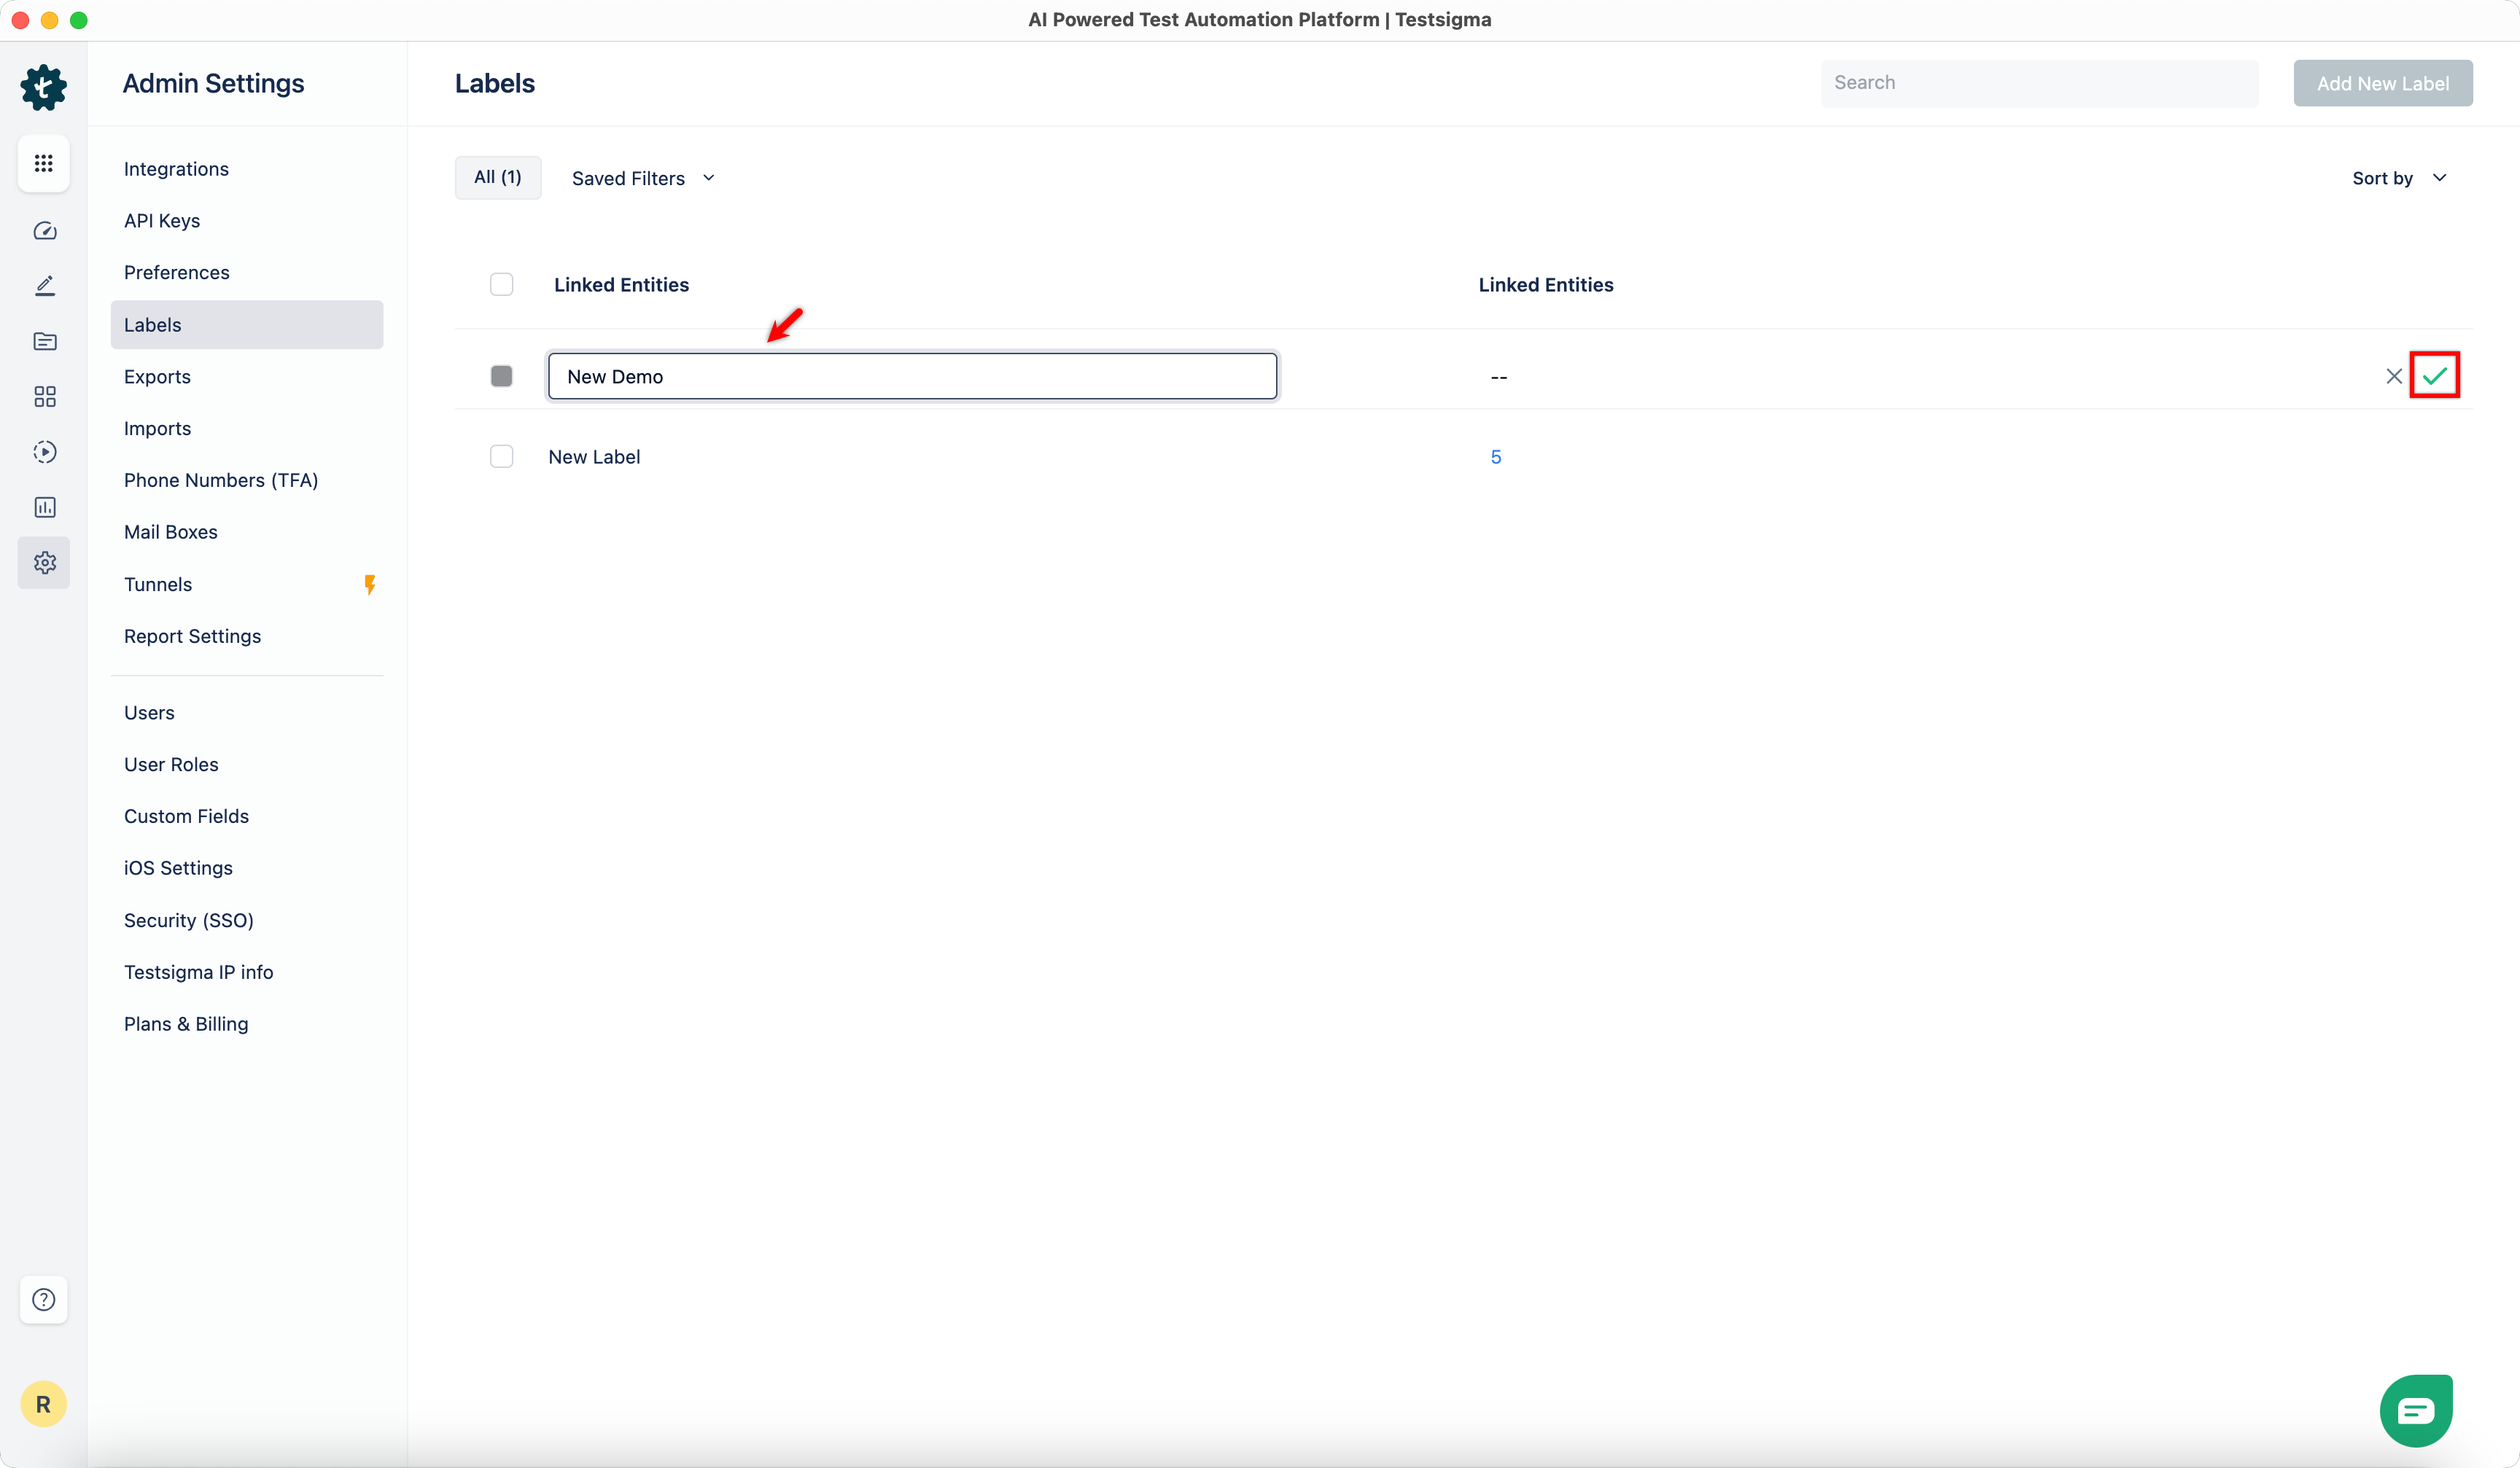Click the Testsigma gear logo
Screen dimensions: 2520x1468
tap(43, 87)
